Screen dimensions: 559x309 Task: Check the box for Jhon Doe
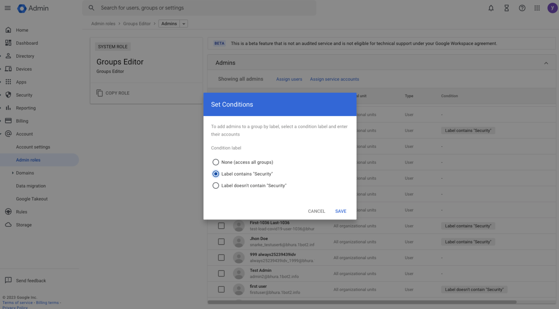(x=221, y=242)
